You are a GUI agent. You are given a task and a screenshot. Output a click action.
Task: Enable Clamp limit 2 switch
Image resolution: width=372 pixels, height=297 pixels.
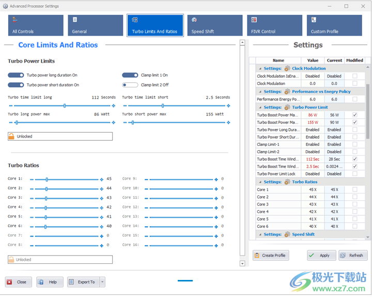click(x=130, y=85)
